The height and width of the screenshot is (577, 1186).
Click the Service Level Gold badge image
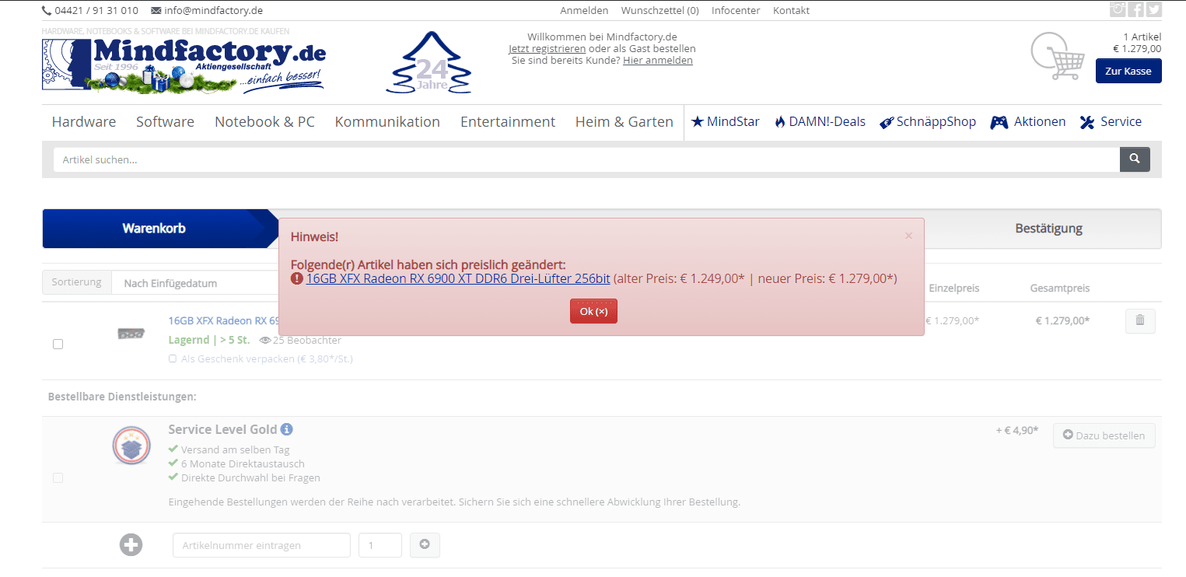click(131, 446)
